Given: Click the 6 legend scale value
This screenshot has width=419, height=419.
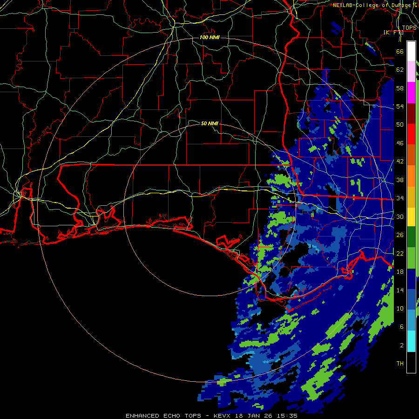Looking at the screenshot, I should [x=402, y=326].
